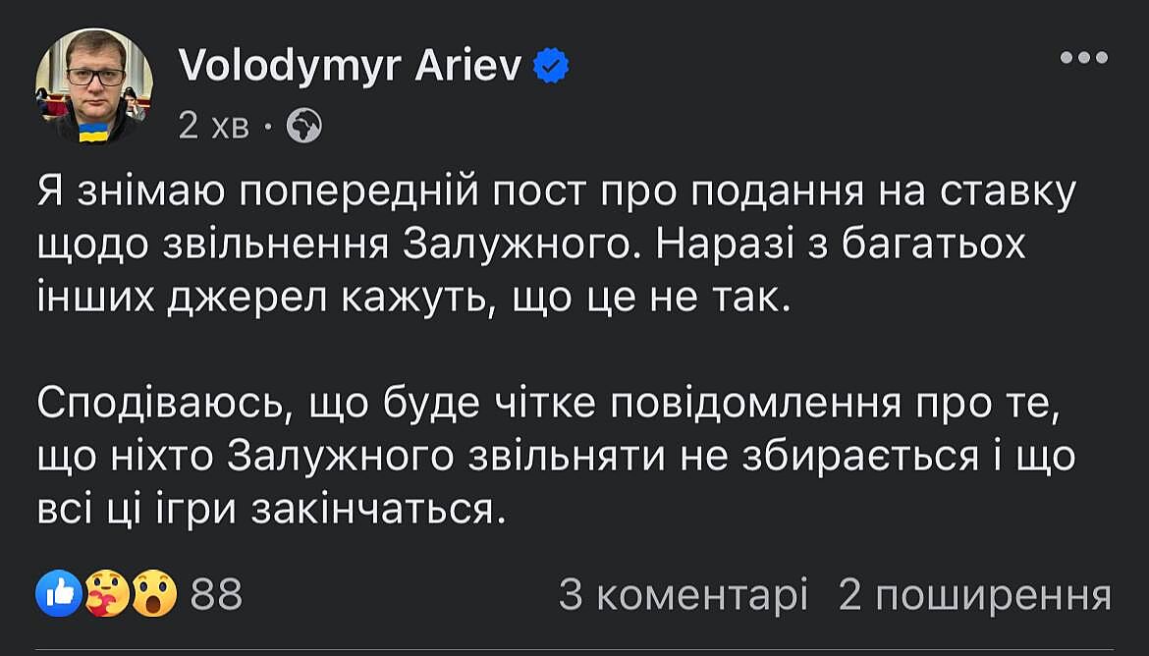Open the three-dot post options menu
Viewport: 1149px width, 656px height.
(x=1084, y=58)
